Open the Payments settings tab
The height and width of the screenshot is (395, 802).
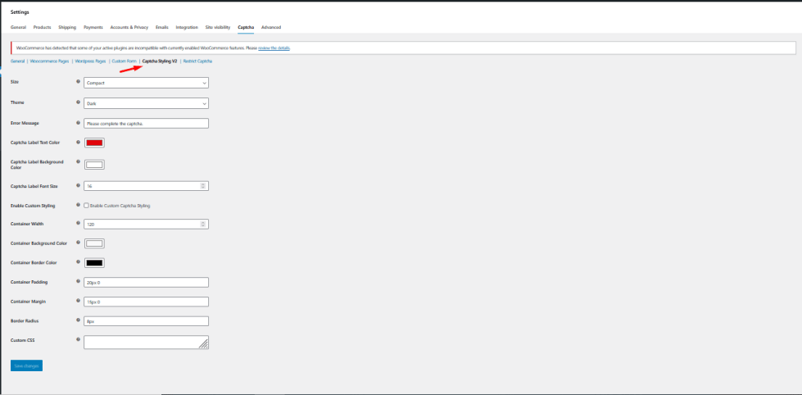[x=93, y=27]
